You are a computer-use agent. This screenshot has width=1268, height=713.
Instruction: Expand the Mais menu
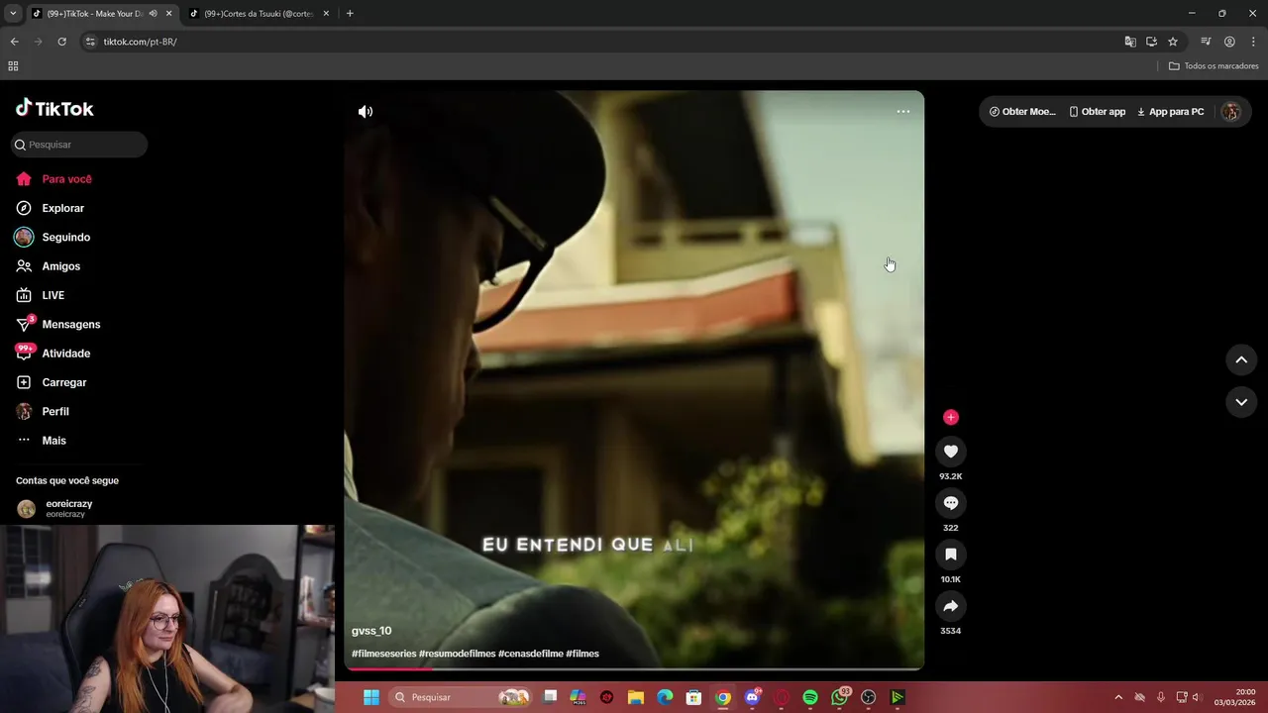click(53, 441)
